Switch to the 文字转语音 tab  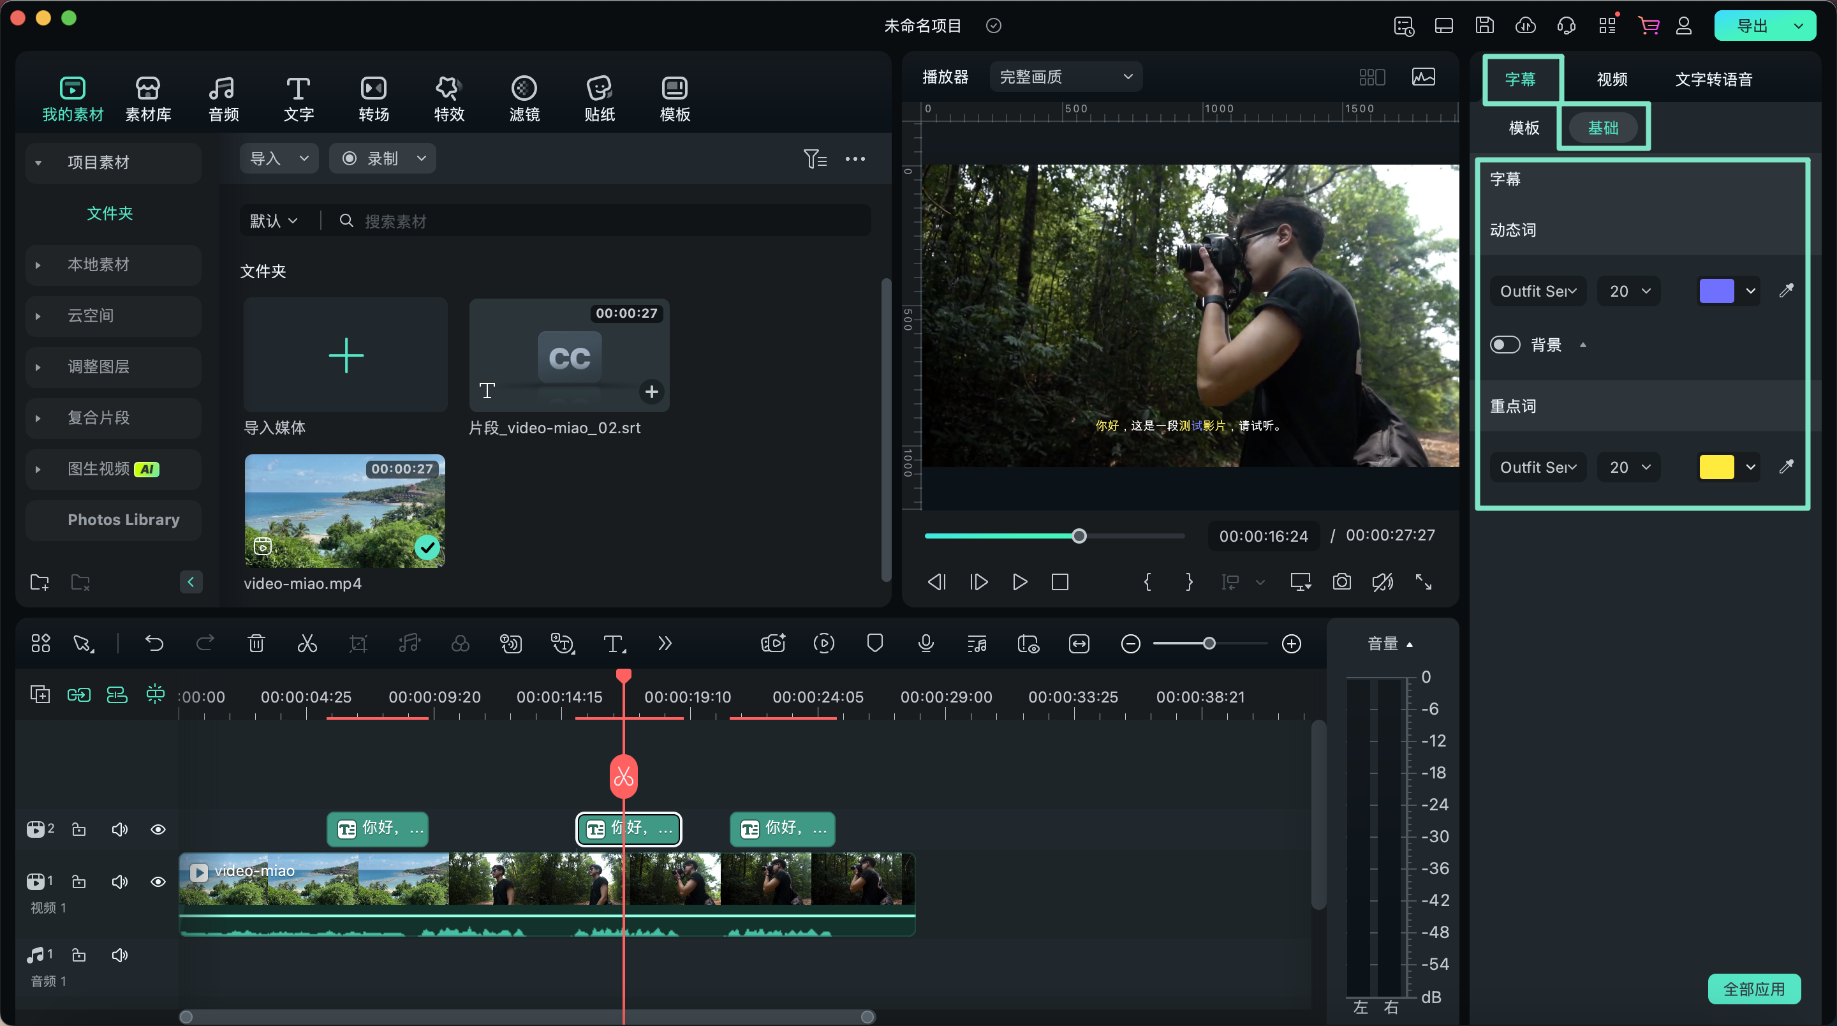tap(1713, 79)
